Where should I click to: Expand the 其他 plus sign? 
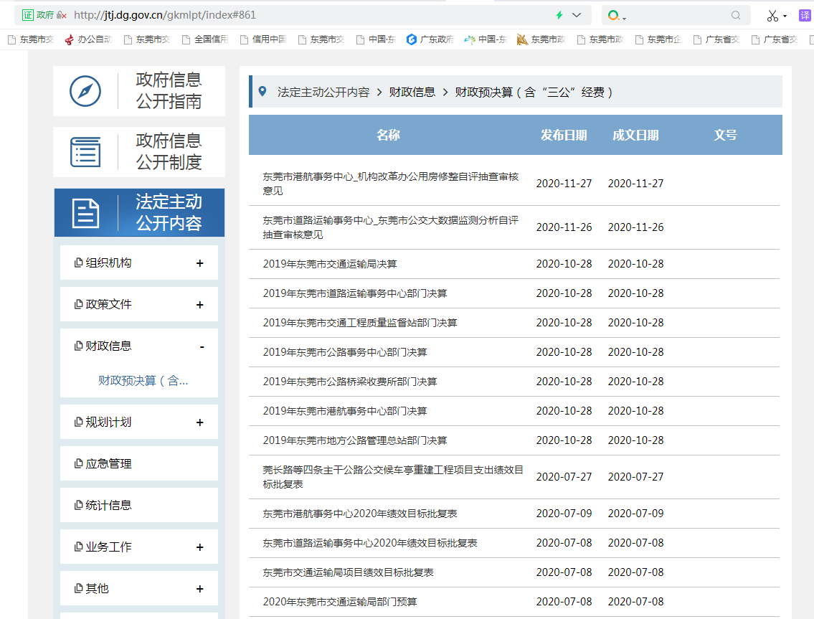click(200, 589)
